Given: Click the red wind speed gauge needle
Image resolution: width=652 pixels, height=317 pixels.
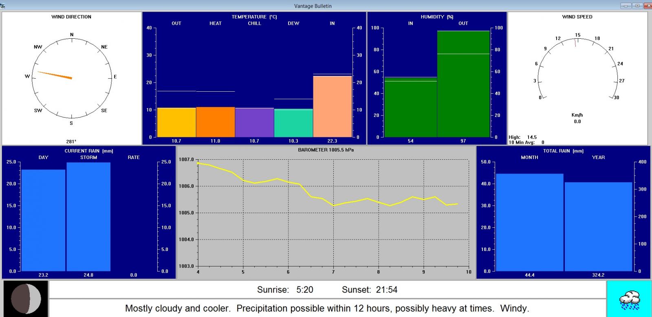Looking at the screenshot, I should 575,42.
